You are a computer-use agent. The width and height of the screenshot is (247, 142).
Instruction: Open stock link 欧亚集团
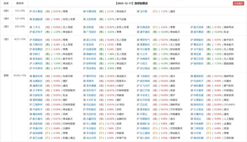(38, 49)
